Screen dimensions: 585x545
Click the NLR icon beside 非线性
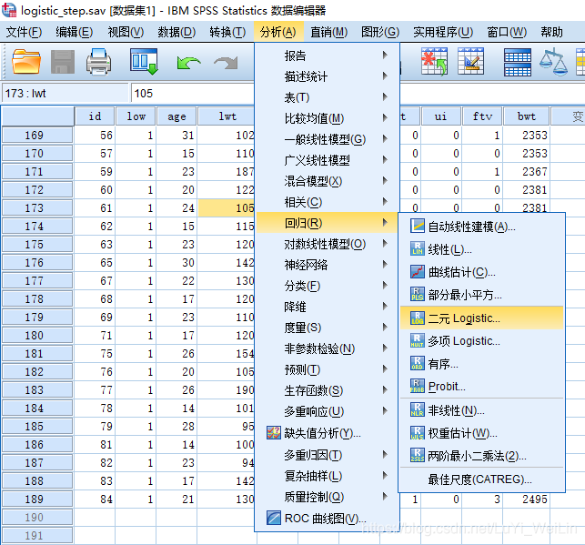pyautogui.click(x=417, y=409)
